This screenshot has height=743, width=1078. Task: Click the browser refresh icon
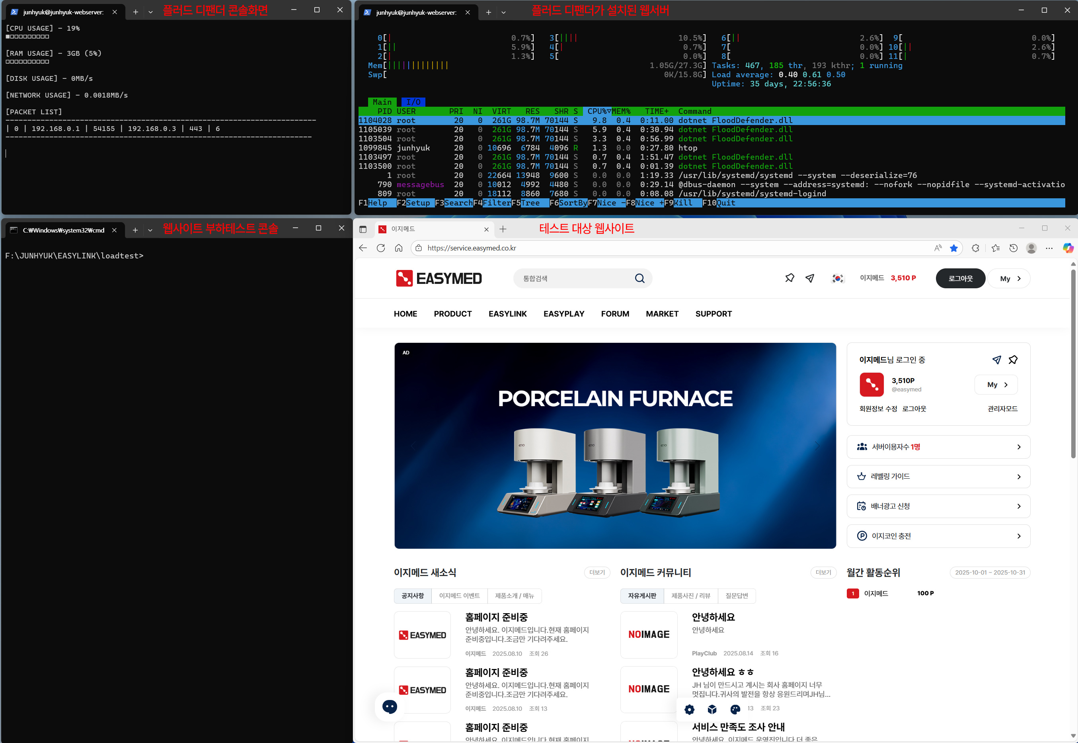(380, 248)
